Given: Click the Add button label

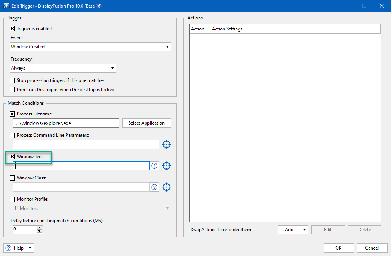Looking at the screenshot, I should point(289,230).
